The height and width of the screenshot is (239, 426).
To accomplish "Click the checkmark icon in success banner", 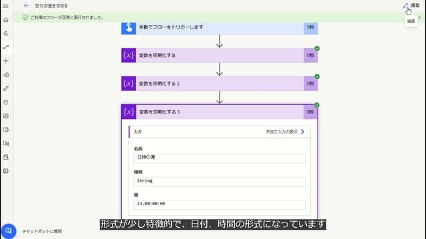I will pyautogui.click(x=25, y=17).
